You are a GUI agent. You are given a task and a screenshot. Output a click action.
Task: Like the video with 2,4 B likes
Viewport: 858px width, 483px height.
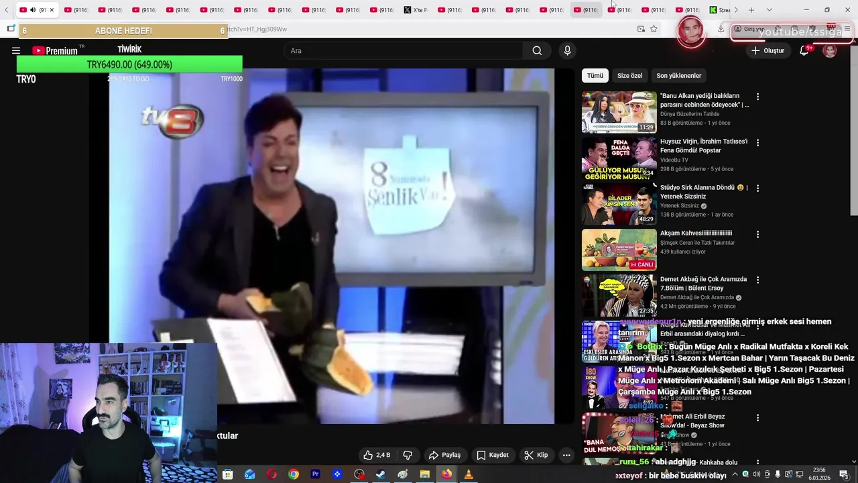(x=377, y=455)
